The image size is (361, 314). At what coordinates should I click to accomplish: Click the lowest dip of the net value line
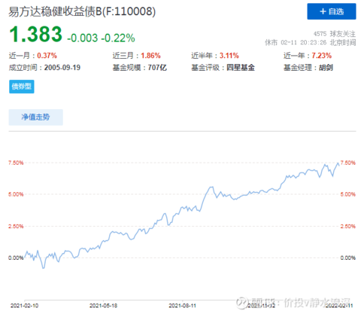point(44,268)
